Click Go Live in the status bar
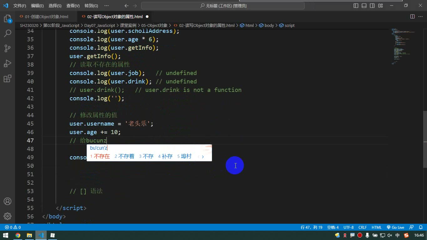This screenshot has height=240, width=427. click(x=395, y=227)
